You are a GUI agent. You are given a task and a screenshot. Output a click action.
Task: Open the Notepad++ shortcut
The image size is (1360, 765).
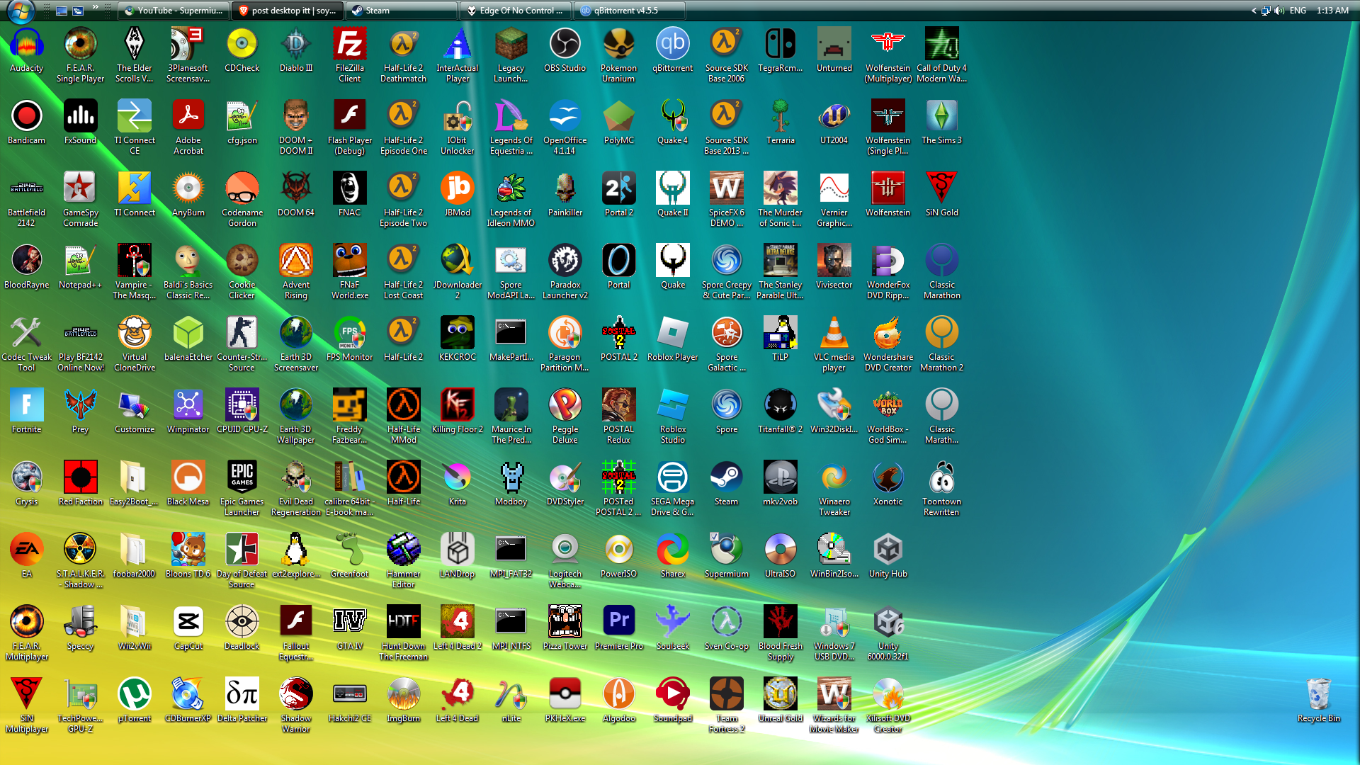(81, 268)
